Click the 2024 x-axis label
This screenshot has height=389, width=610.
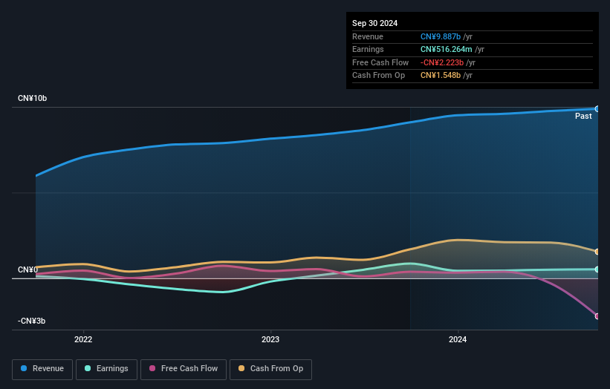[458, 340]
